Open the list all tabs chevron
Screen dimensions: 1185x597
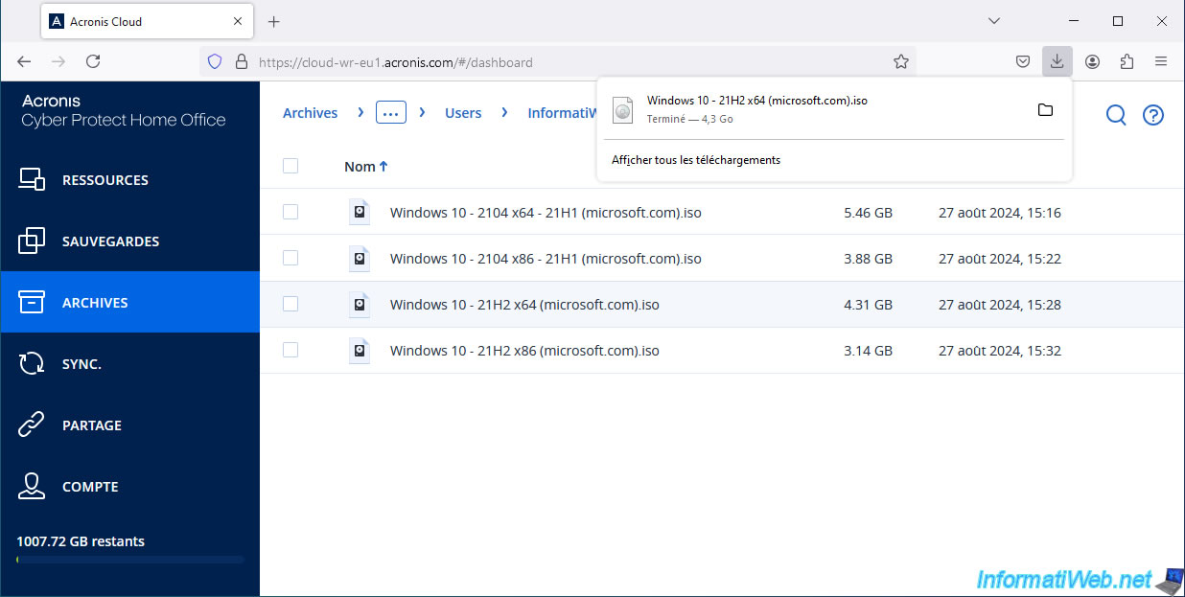click(x=994, y=21)
